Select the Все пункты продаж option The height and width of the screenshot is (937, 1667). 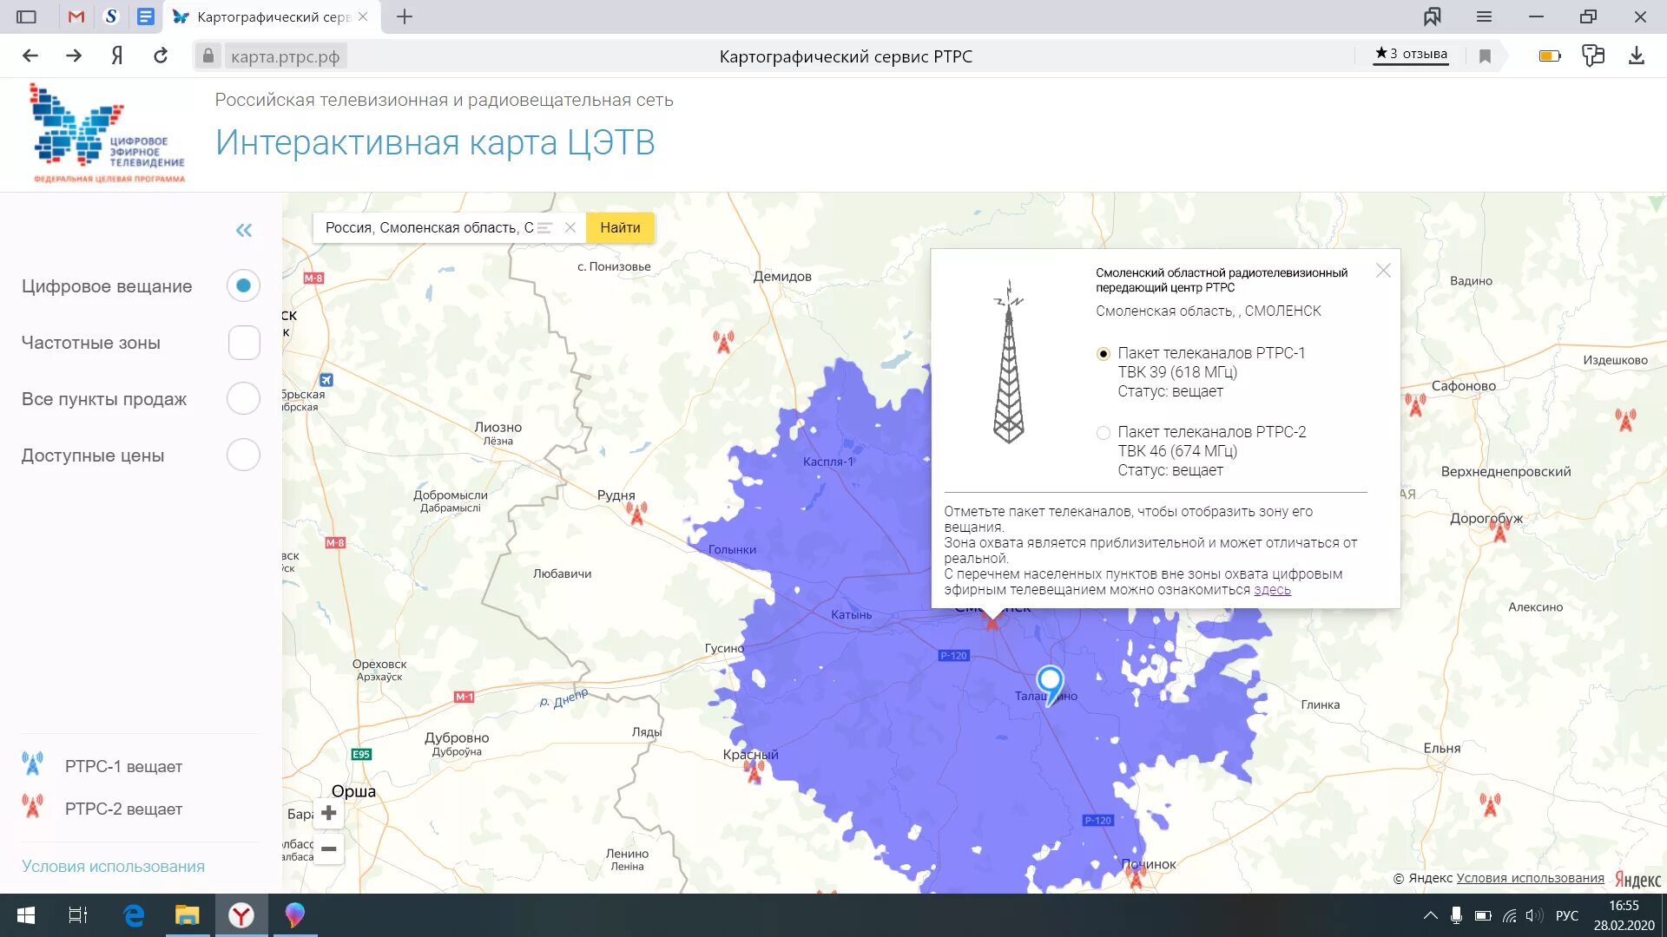click(244, 399)
